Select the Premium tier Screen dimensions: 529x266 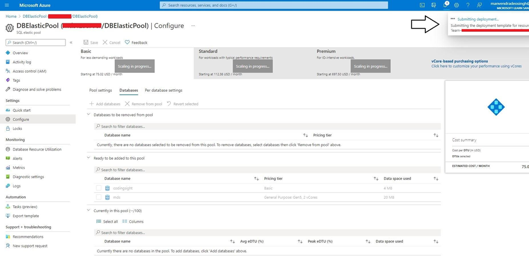371,63
